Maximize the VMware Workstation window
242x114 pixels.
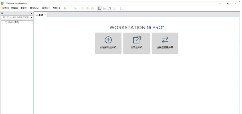[x=228, y=3]
